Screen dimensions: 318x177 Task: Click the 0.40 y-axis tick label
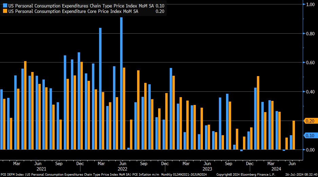311,92
